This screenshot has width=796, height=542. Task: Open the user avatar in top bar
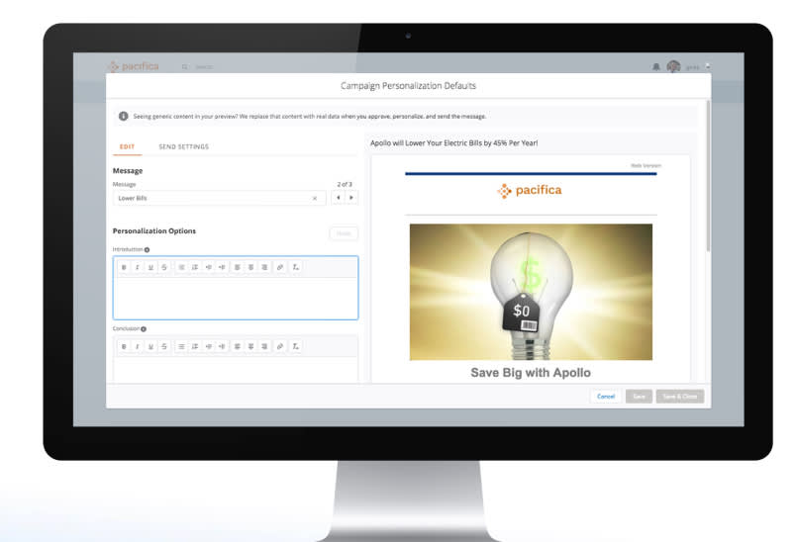673,66
